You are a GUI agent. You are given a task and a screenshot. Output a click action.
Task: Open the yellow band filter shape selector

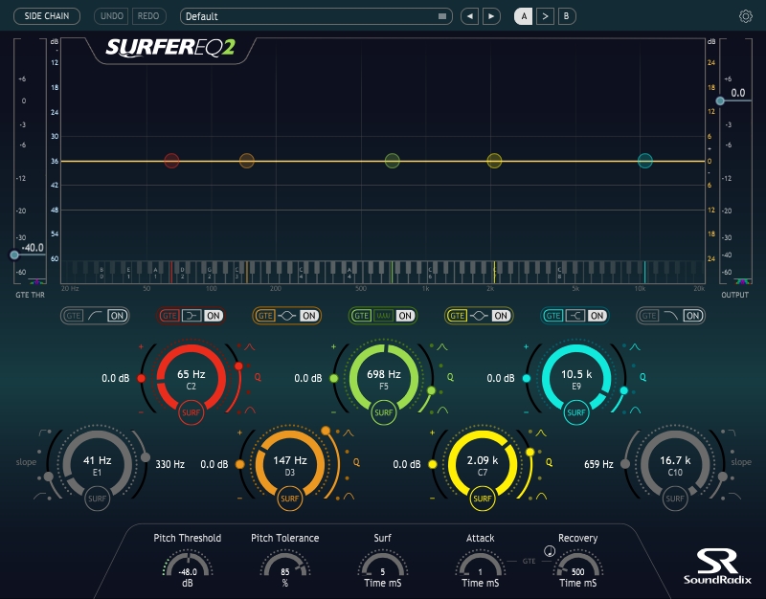[x=479, y=316]
